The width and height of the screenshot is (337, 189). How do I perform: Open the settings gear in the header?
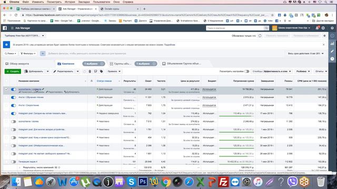coord(323,28)
